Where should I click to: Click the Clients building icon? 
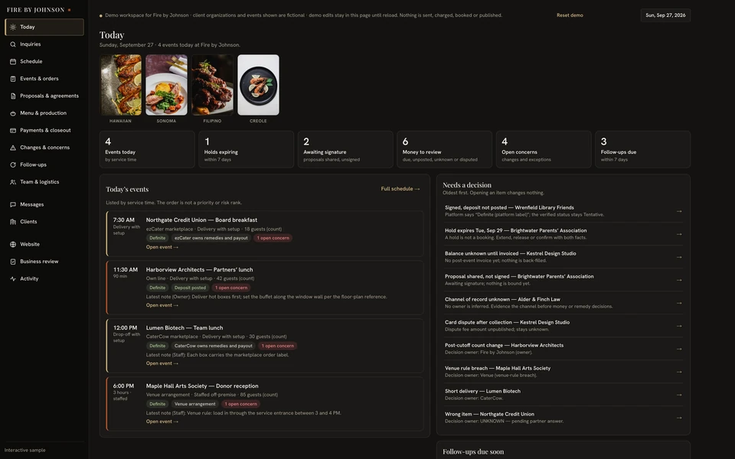13,222
